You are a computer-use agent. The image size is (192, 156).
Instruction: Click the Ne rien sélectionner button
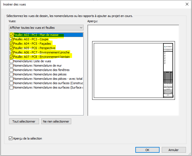pos(56,121)
